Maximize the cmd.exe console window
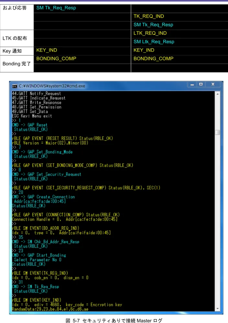Screen dimensions: 228x323 click(201, 84)
